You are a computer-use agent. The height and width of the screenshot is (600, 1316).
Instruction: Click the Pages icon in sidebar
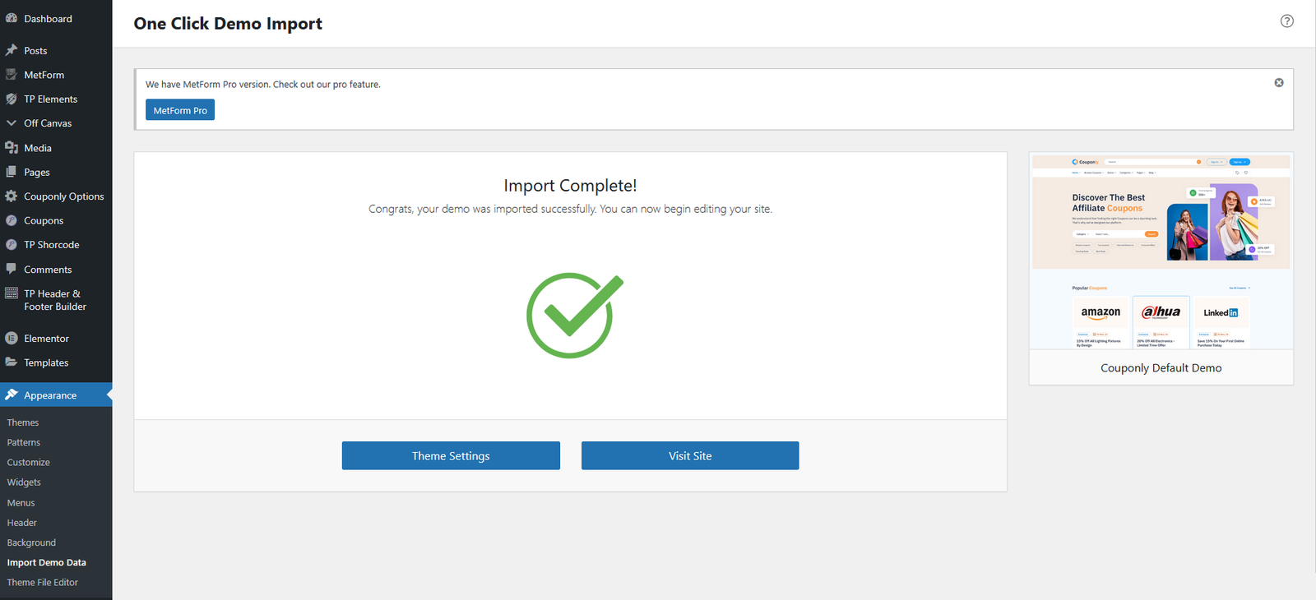click(12, 172)
